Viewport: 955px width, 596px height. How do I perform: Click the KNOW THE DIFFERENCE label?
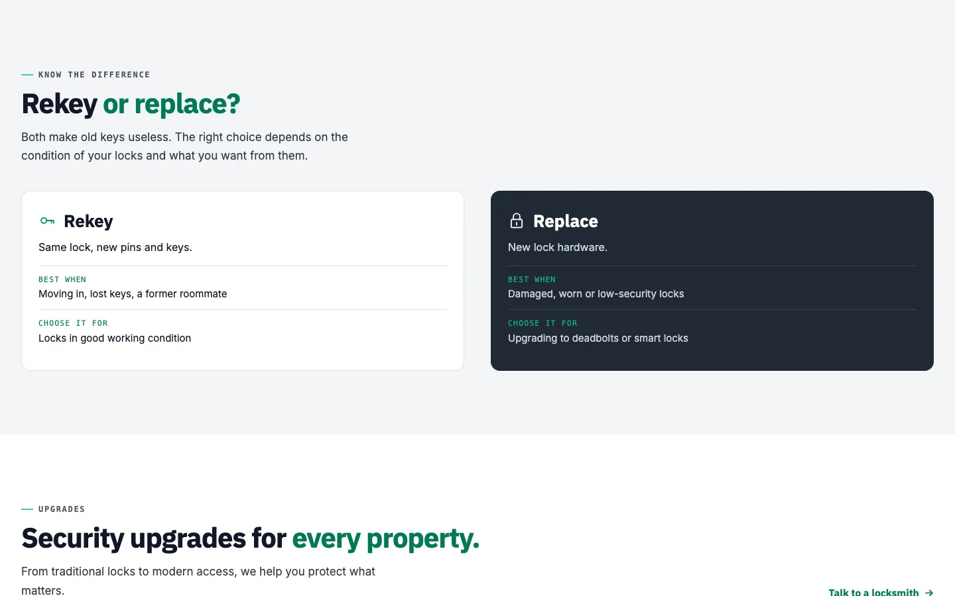94,75
